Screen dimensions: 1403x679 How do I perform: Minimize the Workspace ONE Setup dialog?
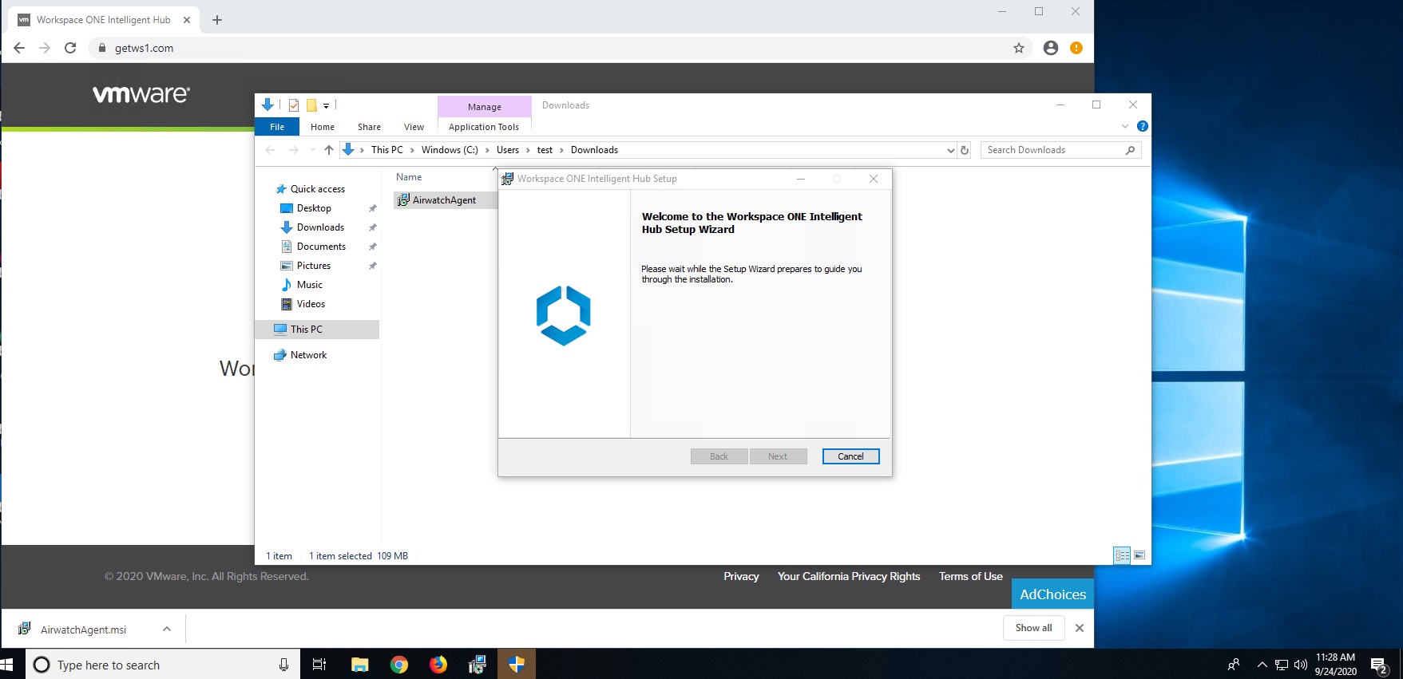pos(801,179)
